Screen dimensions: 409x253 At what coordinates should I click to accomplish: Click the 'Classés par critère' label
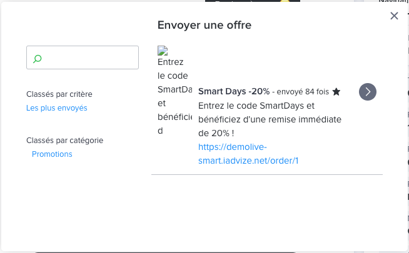59,94
